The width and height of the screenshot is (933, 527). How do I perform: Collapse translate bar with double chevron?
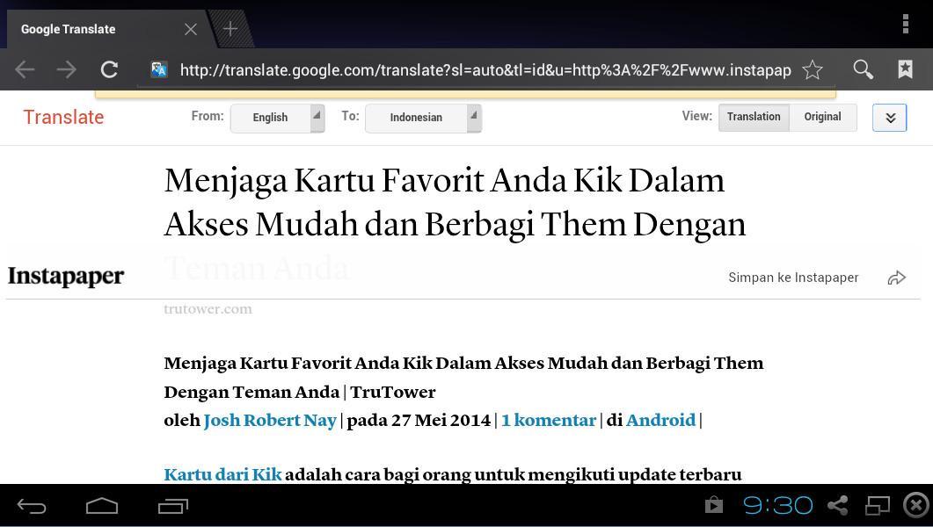click(890, 118)
